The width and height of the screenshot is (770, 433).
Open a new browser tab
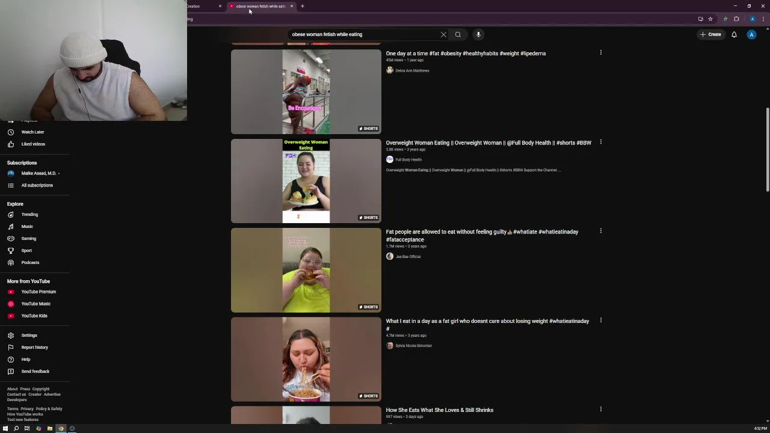tap(303, 6)
